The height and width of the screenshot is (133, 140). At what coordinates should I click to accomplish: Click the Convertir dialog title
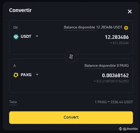coord(20,10)
